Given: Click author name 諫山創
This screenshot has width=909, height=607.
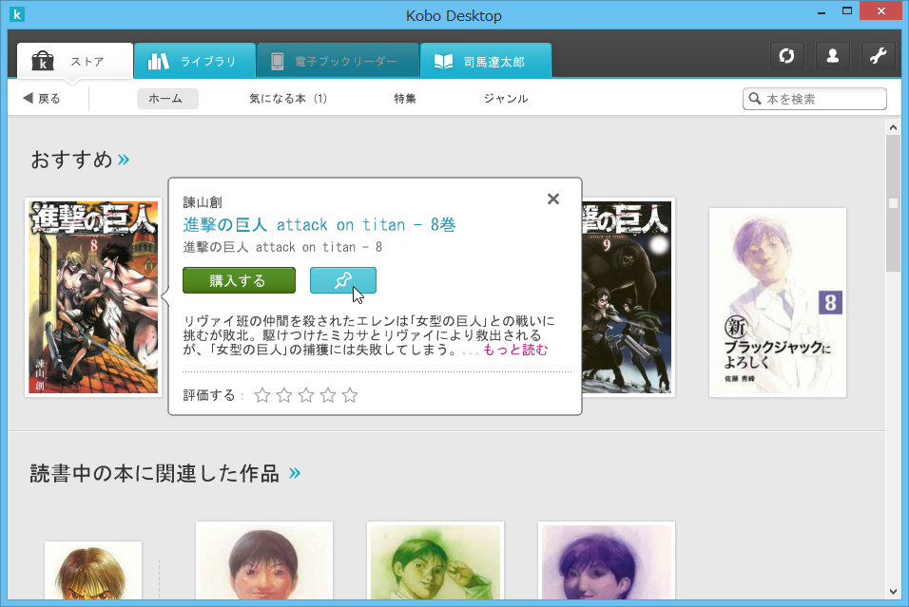Looking at the screenshot, I should pyautogui.click(x=203, y=202).
